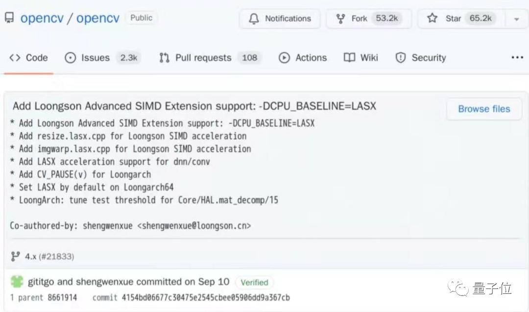
Task: Go to the Actions tab
Action: [303, 58]
